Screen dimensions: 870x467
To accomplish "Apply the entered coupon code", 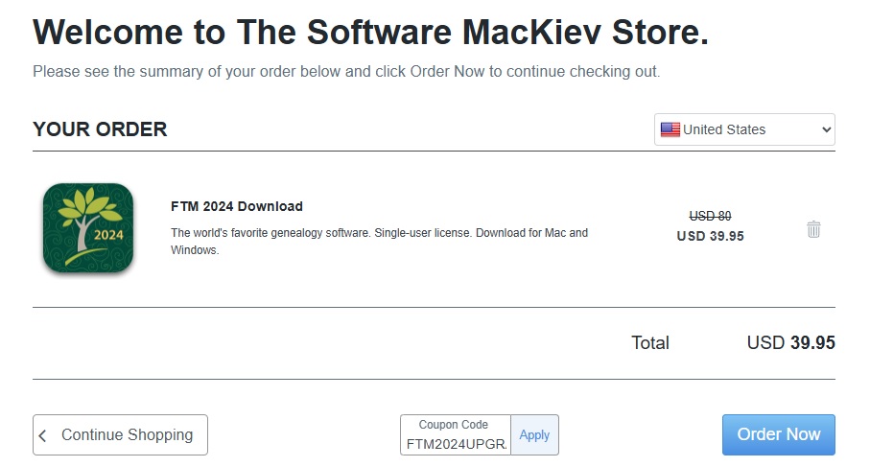I will [x=534, y=434].
